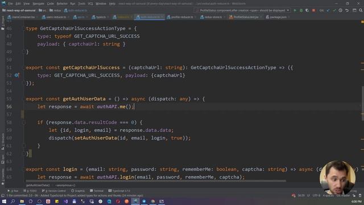The image size is (364, 205).
Task: Open run configuration dropdown
Action: click(x=243, y=10)
